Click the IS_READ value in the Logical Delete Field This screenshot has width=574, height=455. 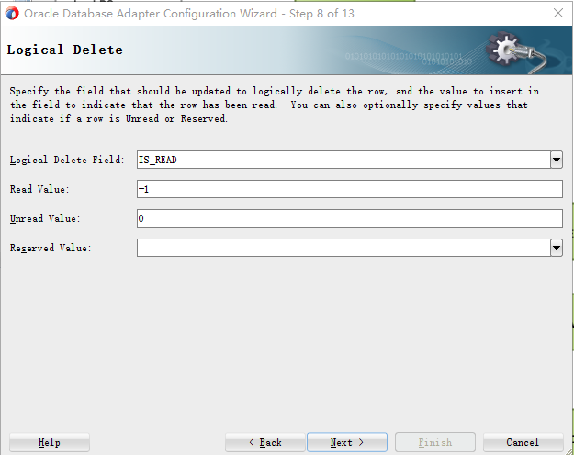(x=158, y=160)
